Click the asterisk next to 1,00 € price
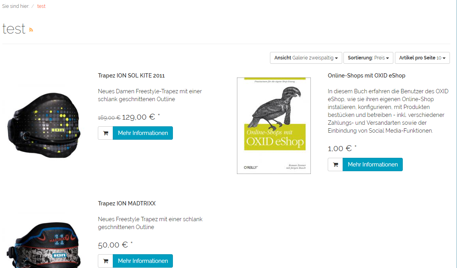Screen dimensions: 457x268 [x=356, y=147]
